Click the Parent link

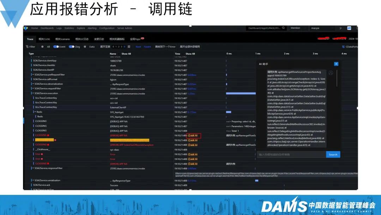click(147, 47)
